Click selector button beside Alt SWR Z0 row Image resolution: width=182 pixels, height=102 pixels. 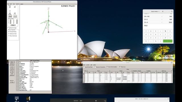tap(18, 87)
